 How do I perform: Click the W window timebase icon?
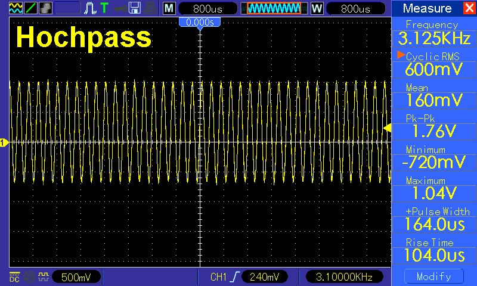(317, 8)
